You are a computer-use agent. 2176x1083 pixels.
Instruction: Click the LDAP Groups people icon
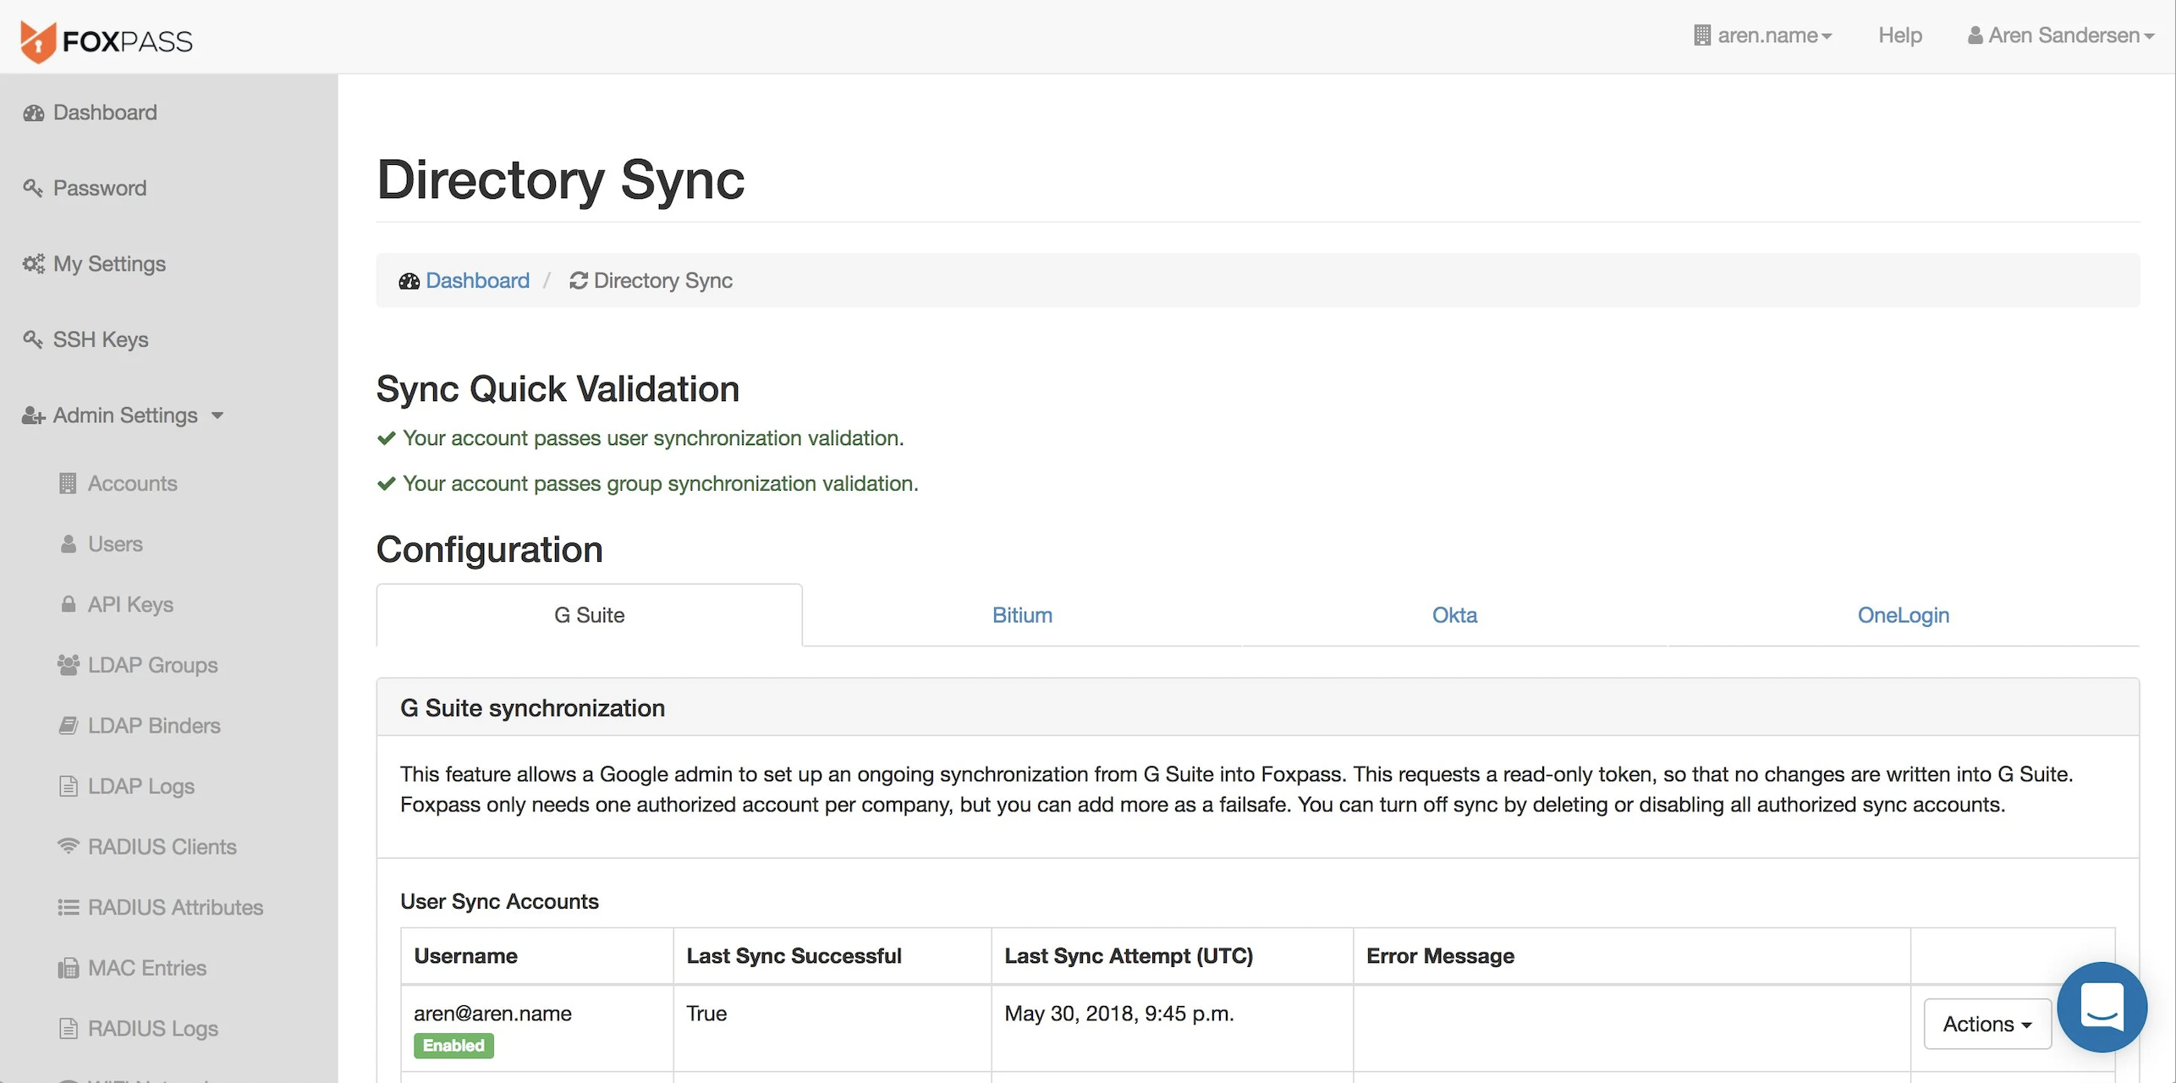(68, 665)
